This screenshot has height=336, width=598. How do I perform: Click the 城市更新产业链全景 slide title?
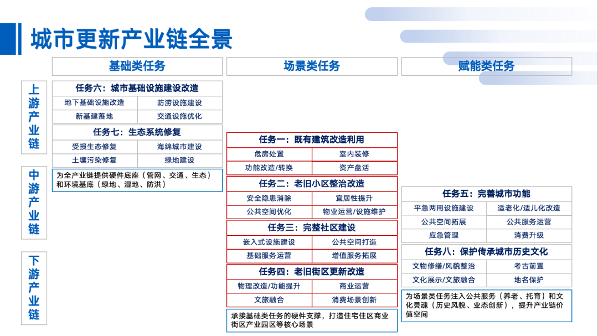(131, 39)
